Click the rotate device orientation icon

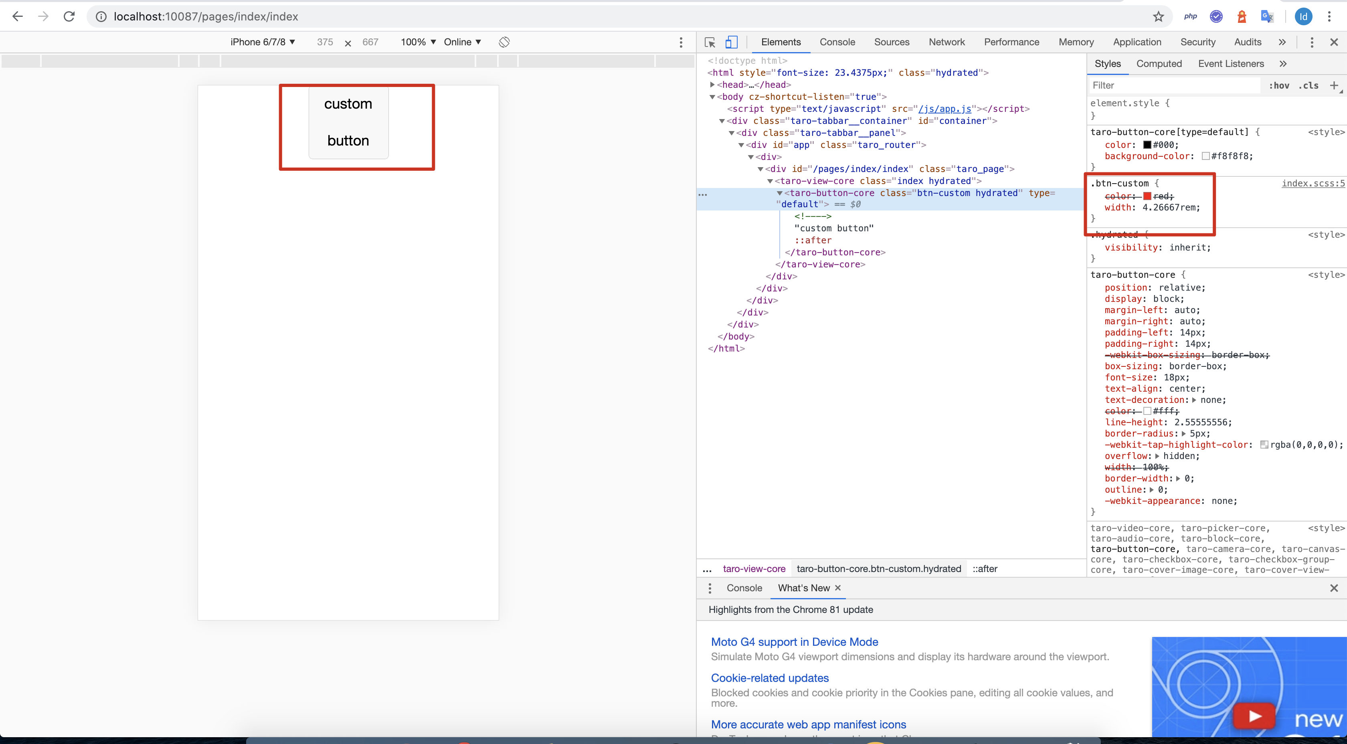point(504,42)
